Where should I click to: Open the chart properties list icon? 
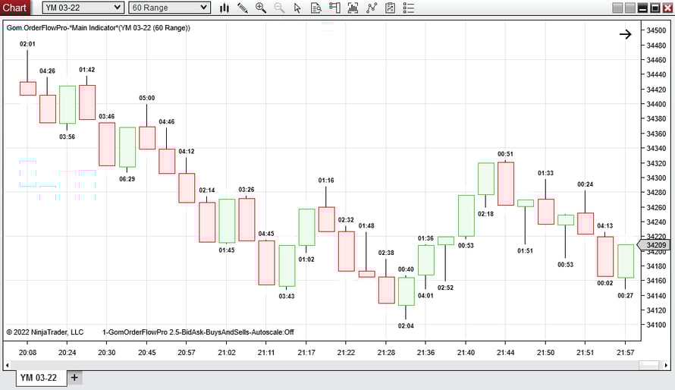[409, 8]
